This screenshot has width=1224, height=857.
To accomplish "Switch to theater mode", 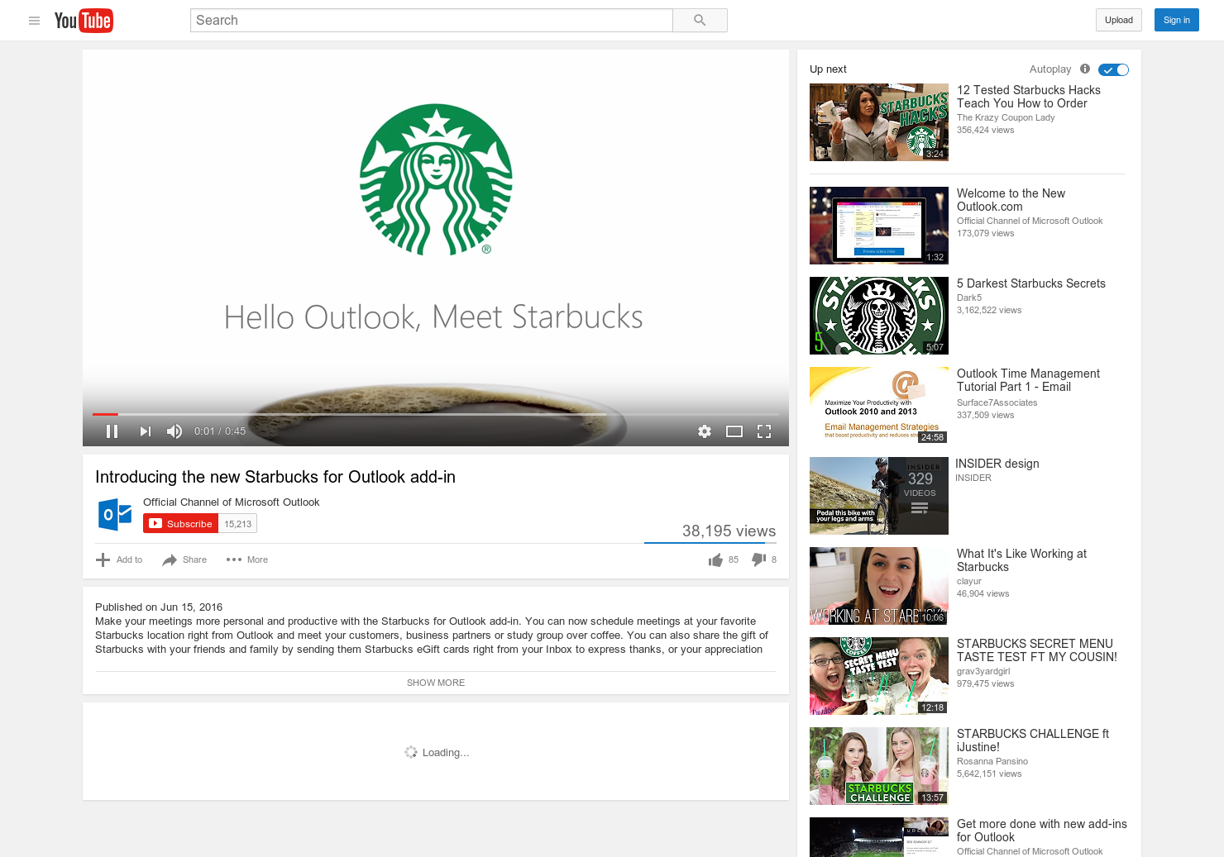I will [734, 431].
